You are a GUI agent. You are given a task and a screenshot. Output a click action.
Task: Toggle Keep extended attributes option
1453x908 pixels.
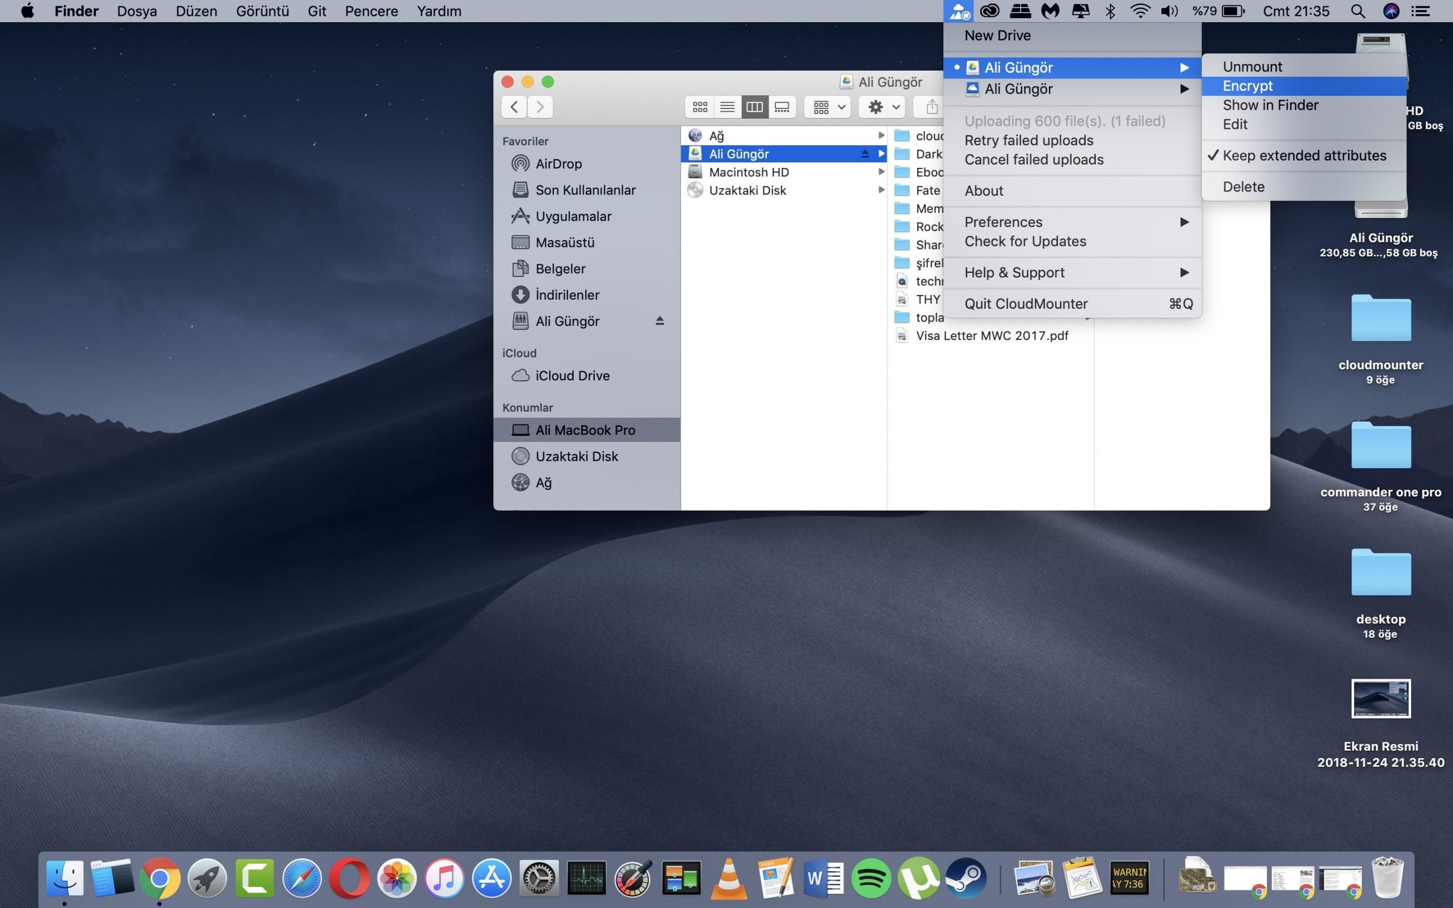[x=1304, y=155]
